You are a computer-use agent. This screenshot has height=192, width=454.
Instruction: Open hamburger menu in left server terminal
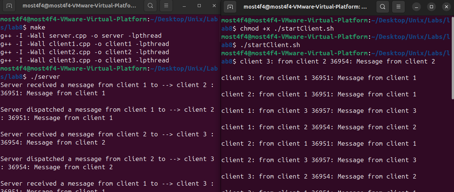(167, 6)
